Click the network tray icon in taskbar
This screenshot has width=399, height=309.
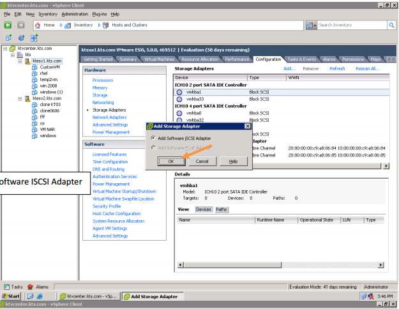363,296
